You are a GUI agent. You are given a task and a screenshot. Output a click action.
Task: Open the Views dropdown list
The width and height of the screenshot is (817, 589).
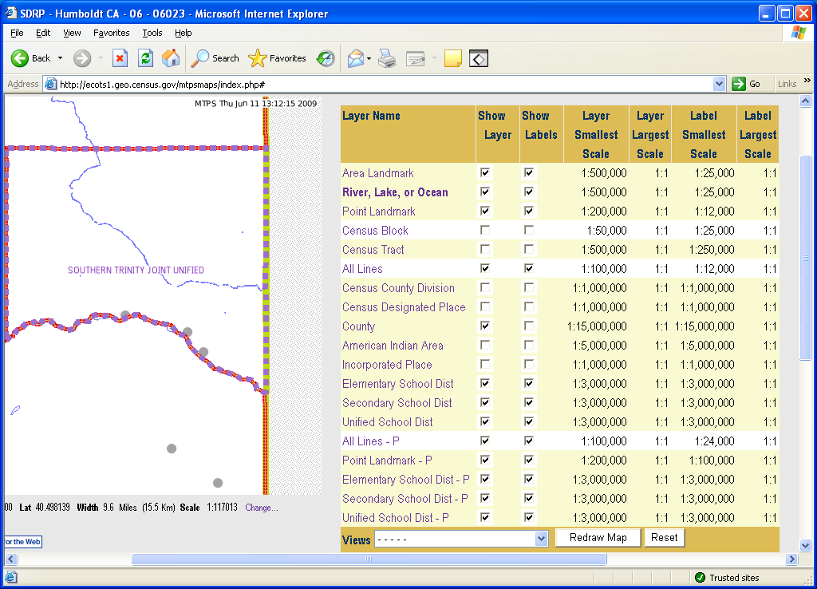pos(541,539)
